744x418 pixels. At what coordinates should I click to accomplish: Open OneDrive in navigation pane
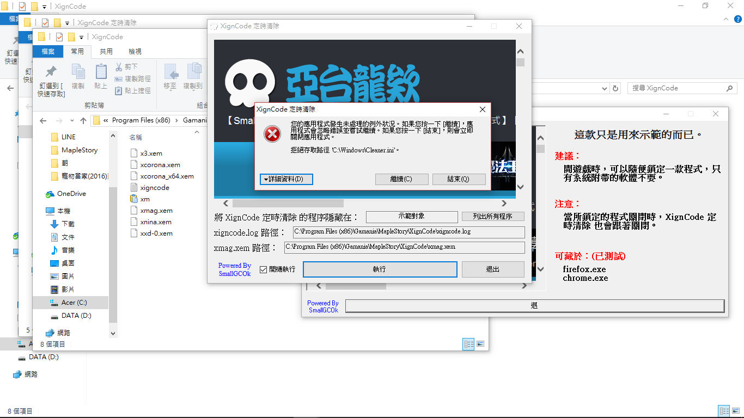point(71,194)
